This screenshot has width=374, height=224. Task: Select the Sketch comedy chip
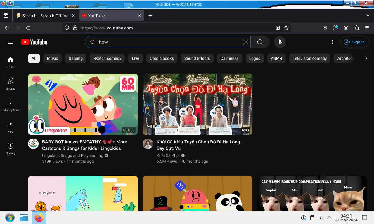pyautogui.click(x=107, y=58)
